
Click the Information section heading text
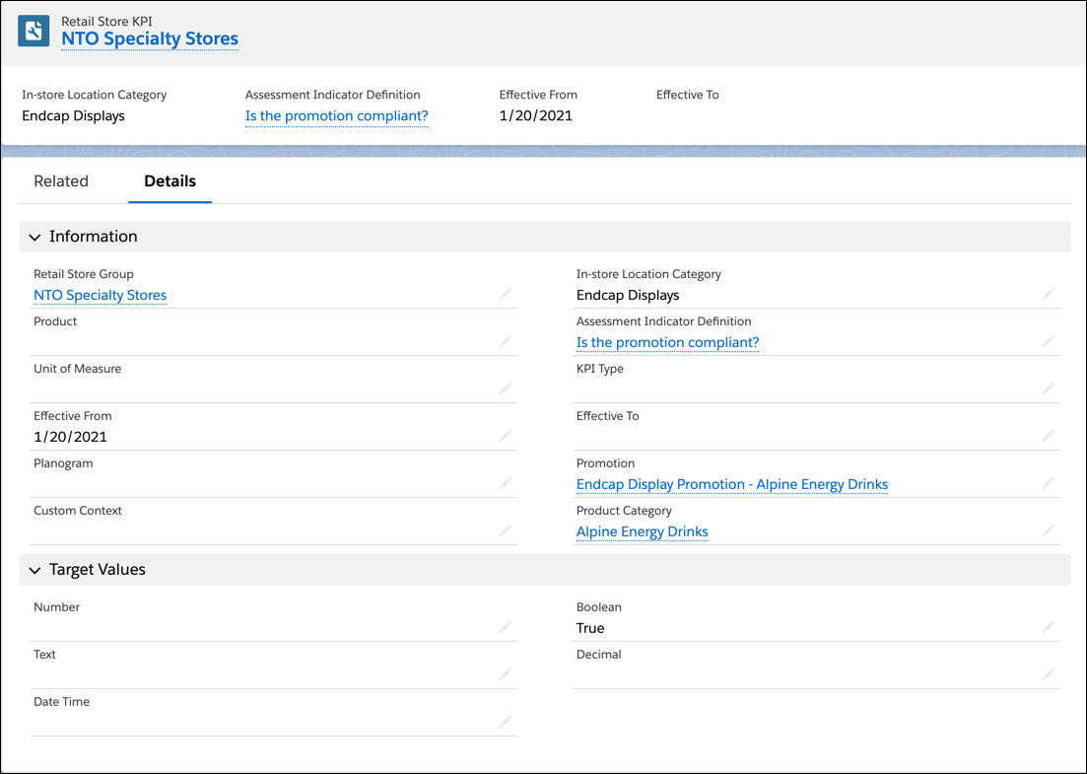tap(93, 237)
